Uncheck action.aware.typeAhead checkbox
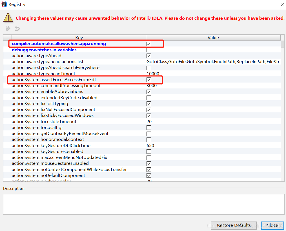 pyautogui.click(x=149, y=56)
